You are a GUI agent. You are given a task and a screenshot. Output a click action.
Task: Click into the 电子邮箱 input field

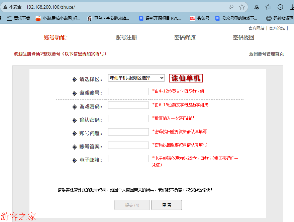coord(128,159)
